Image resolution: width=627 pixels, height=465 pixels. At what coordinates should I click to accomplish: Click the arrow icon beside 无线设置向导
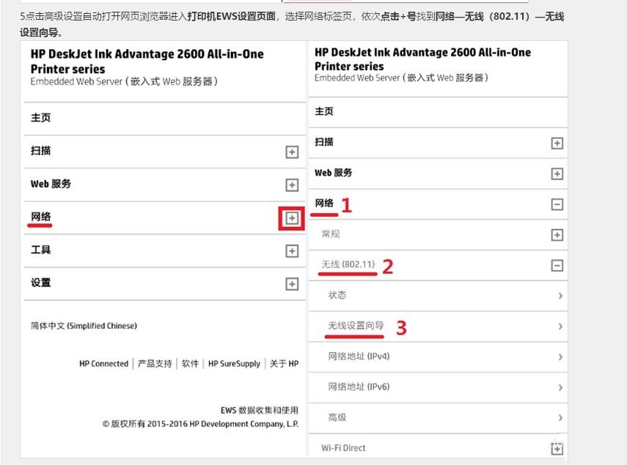(560, 327)
